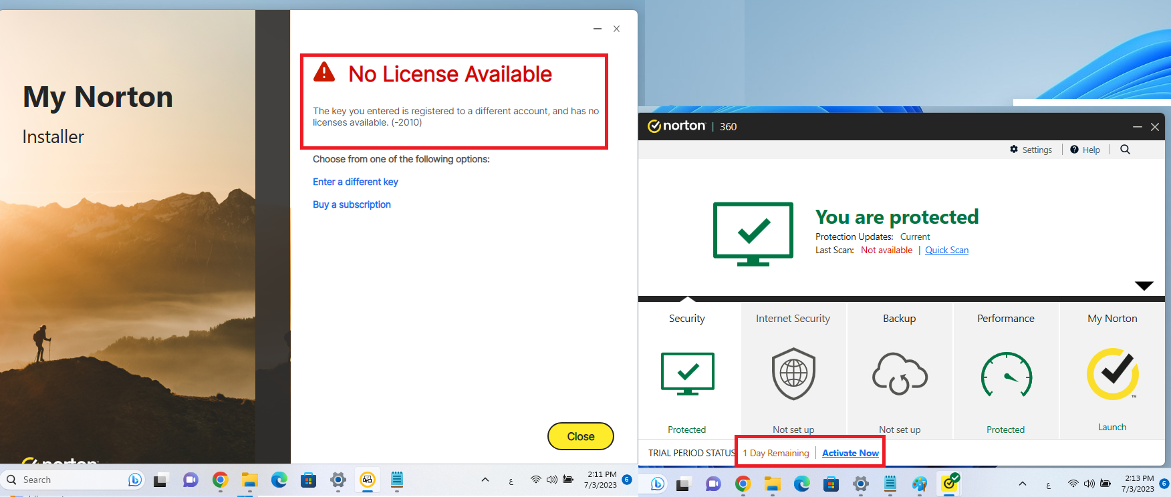Click the Enter a different key link

pos(356,182)
